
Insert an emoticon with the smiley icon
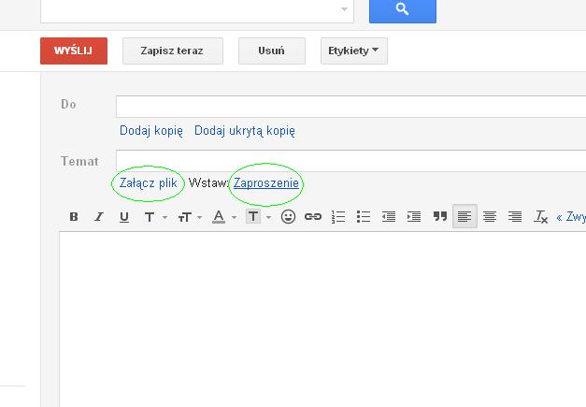pos(288,216)
